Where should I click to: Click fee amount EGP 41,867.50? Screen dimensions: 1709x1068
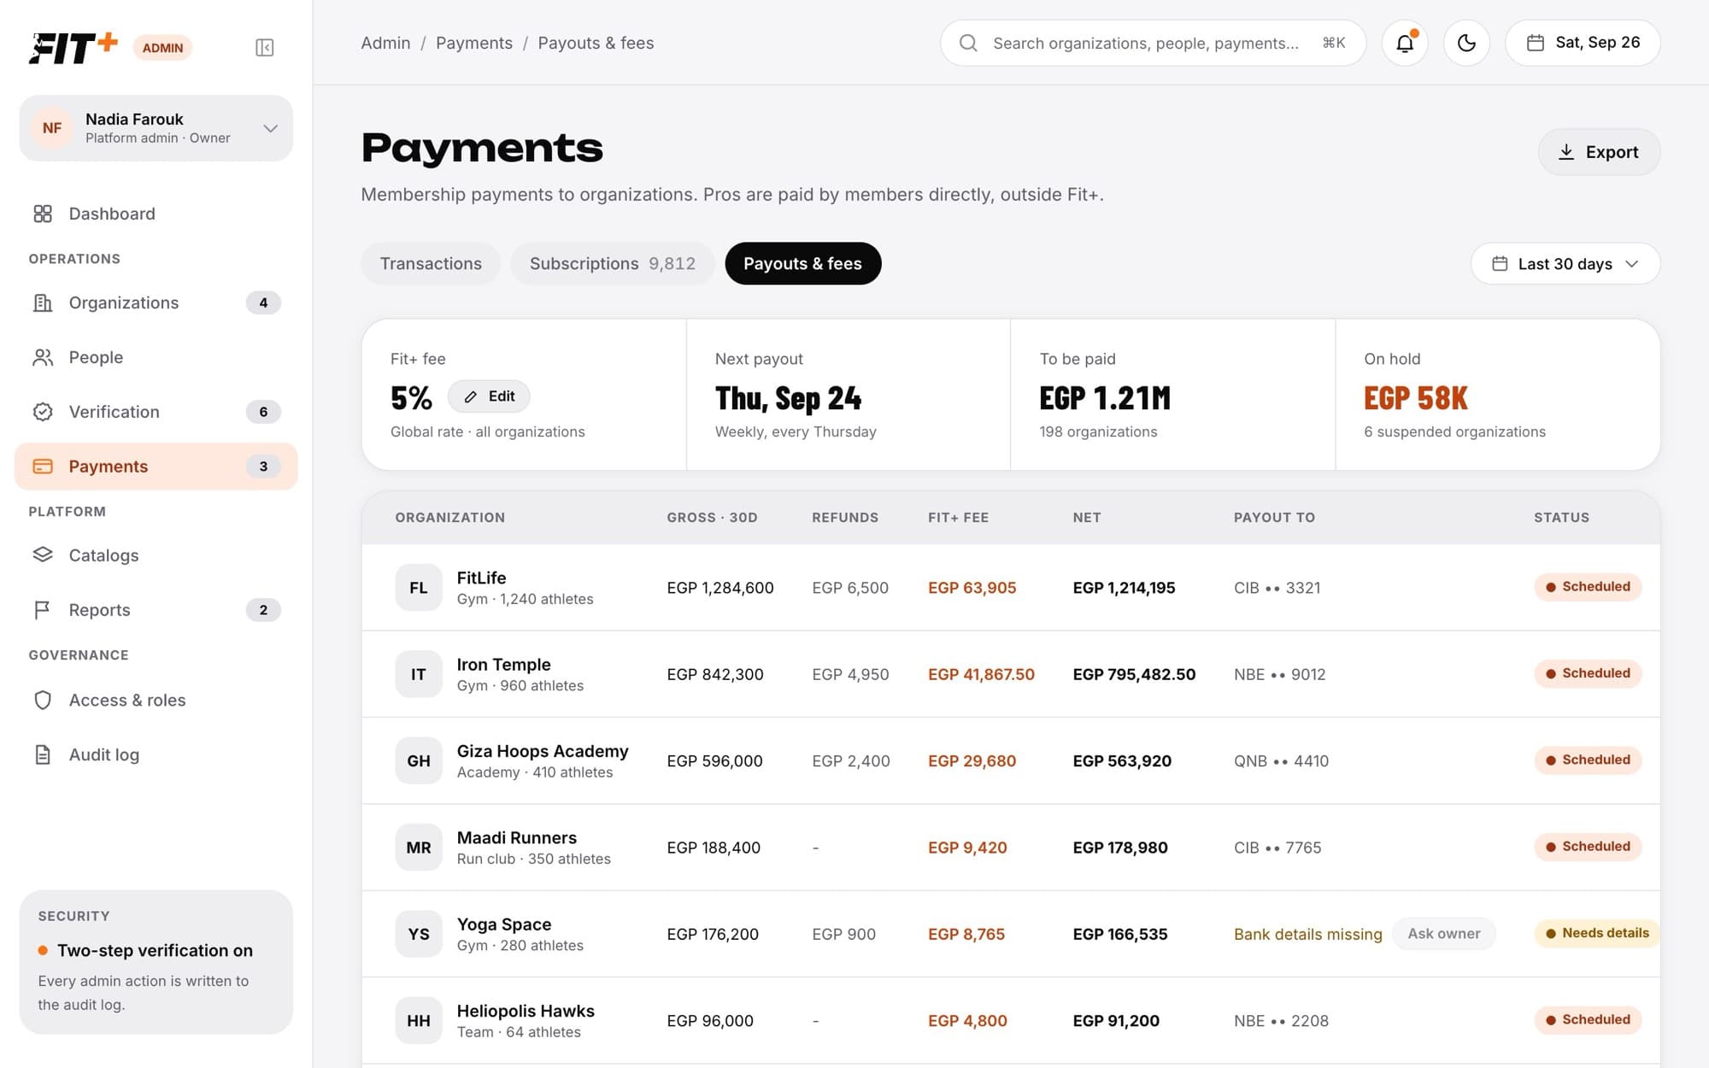coord(981,674)
